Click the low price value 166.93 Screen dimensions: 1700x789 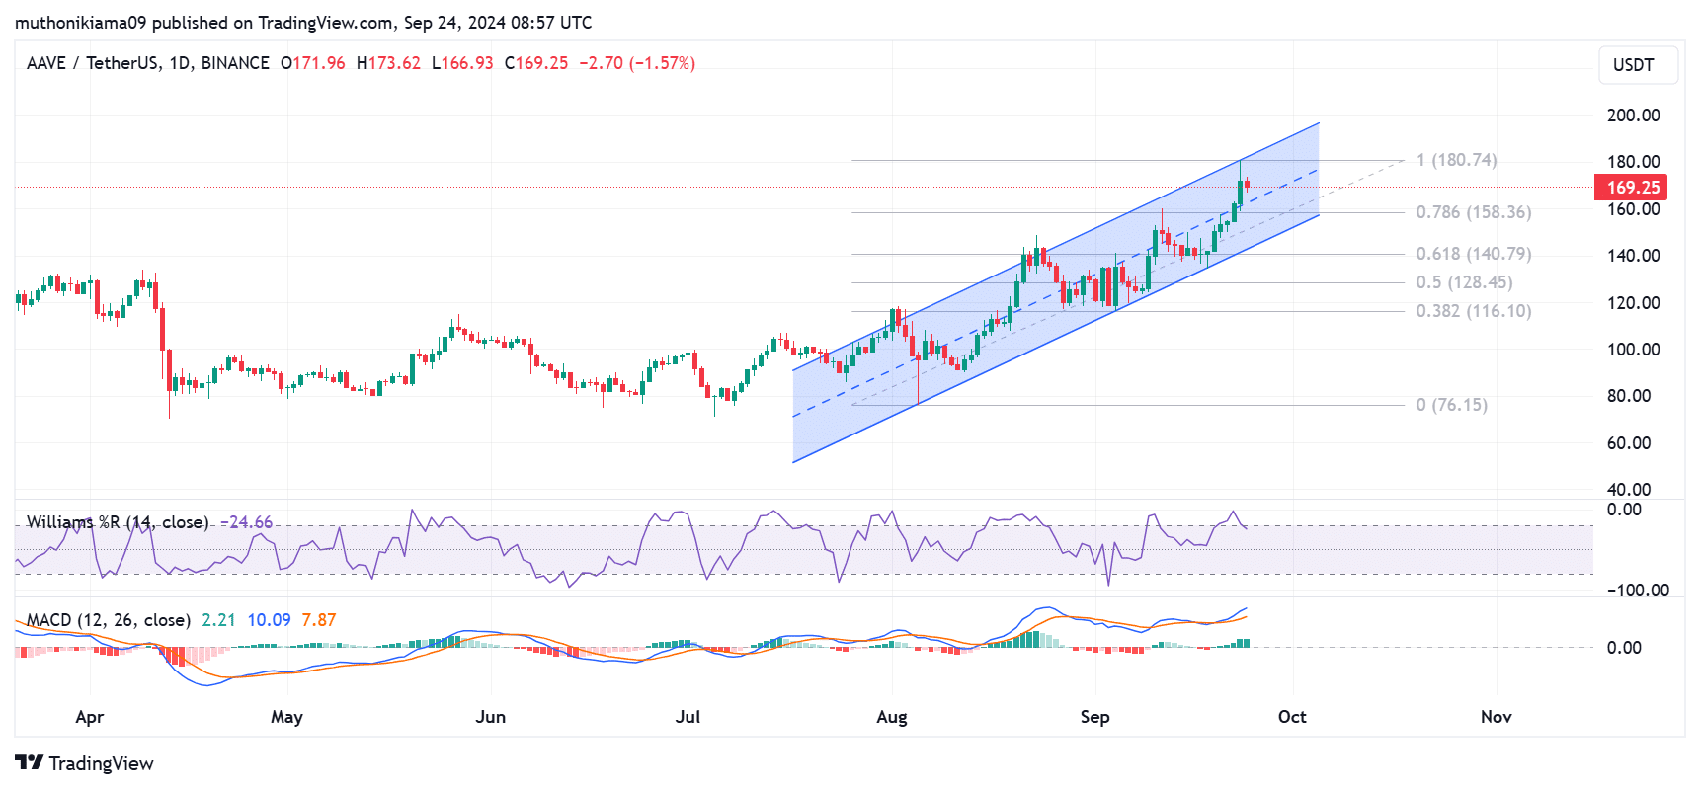467,63
